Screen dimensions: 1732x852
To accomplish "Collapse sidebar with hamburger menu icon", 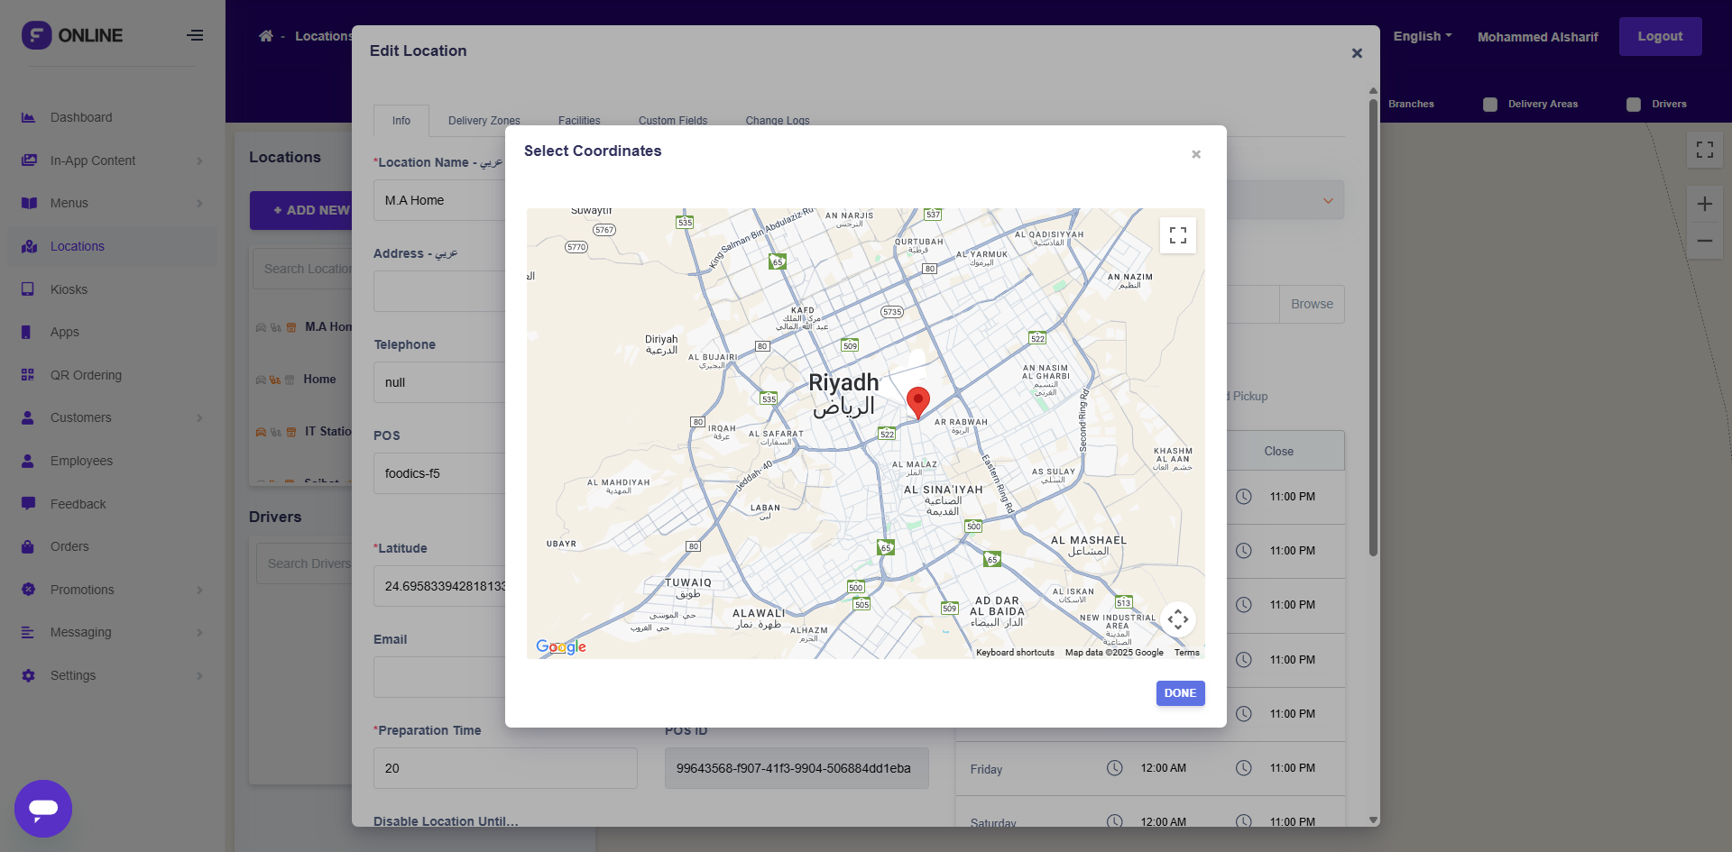I will (195, 36).
